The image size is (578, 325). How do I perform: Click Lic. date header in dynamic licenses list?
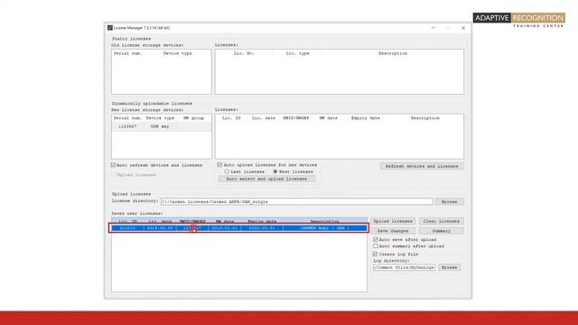(264, 118)
